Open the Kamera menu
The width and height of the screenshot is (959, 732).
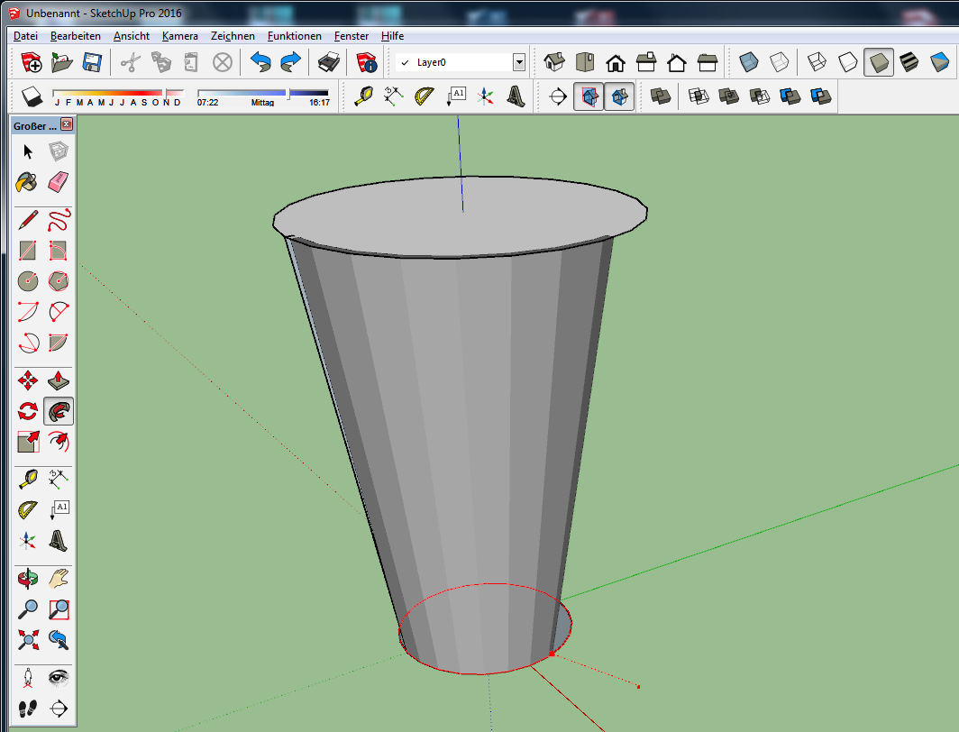click(x=180, y=36)
